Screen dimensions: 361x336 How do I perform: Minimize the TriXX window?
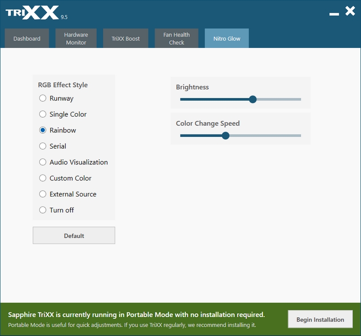tap(334, 14)
